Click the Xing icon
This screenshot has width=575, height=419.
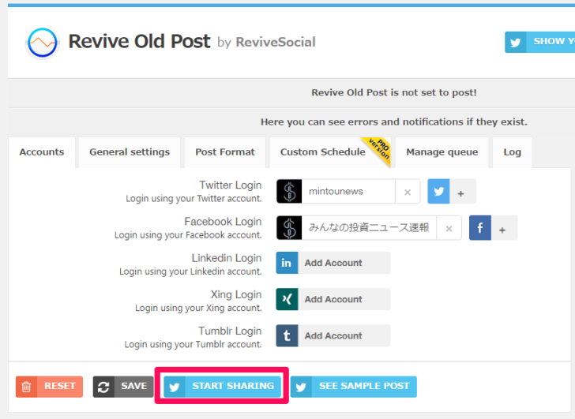coord(287,299)
